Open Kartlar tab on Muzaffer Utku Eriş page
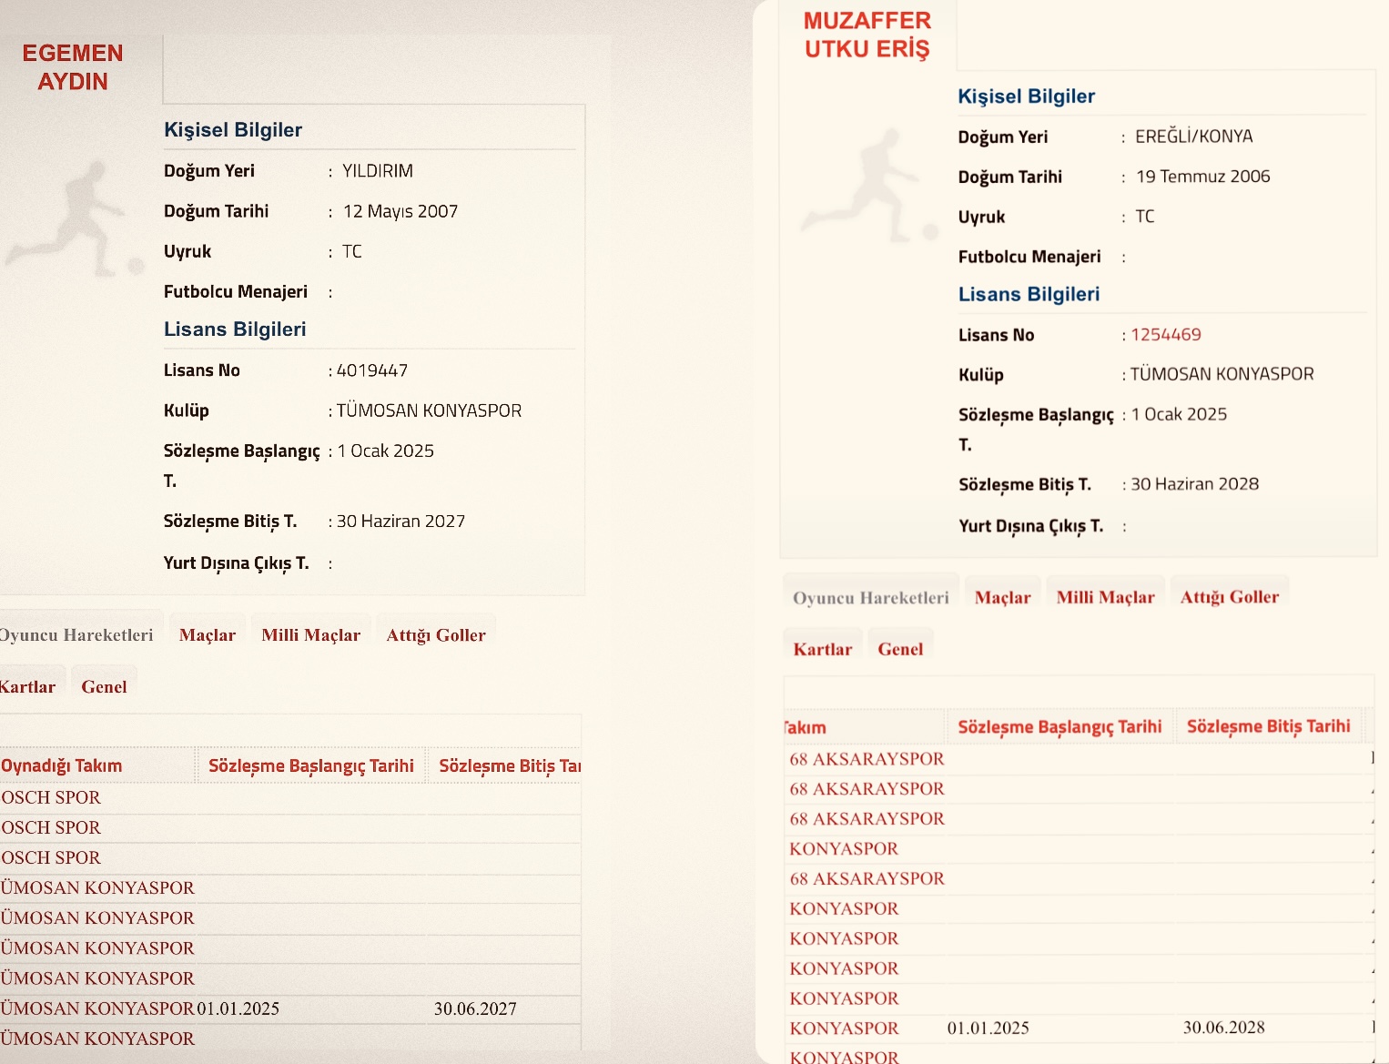The image size is (1389, 1064). coord(823,650)
